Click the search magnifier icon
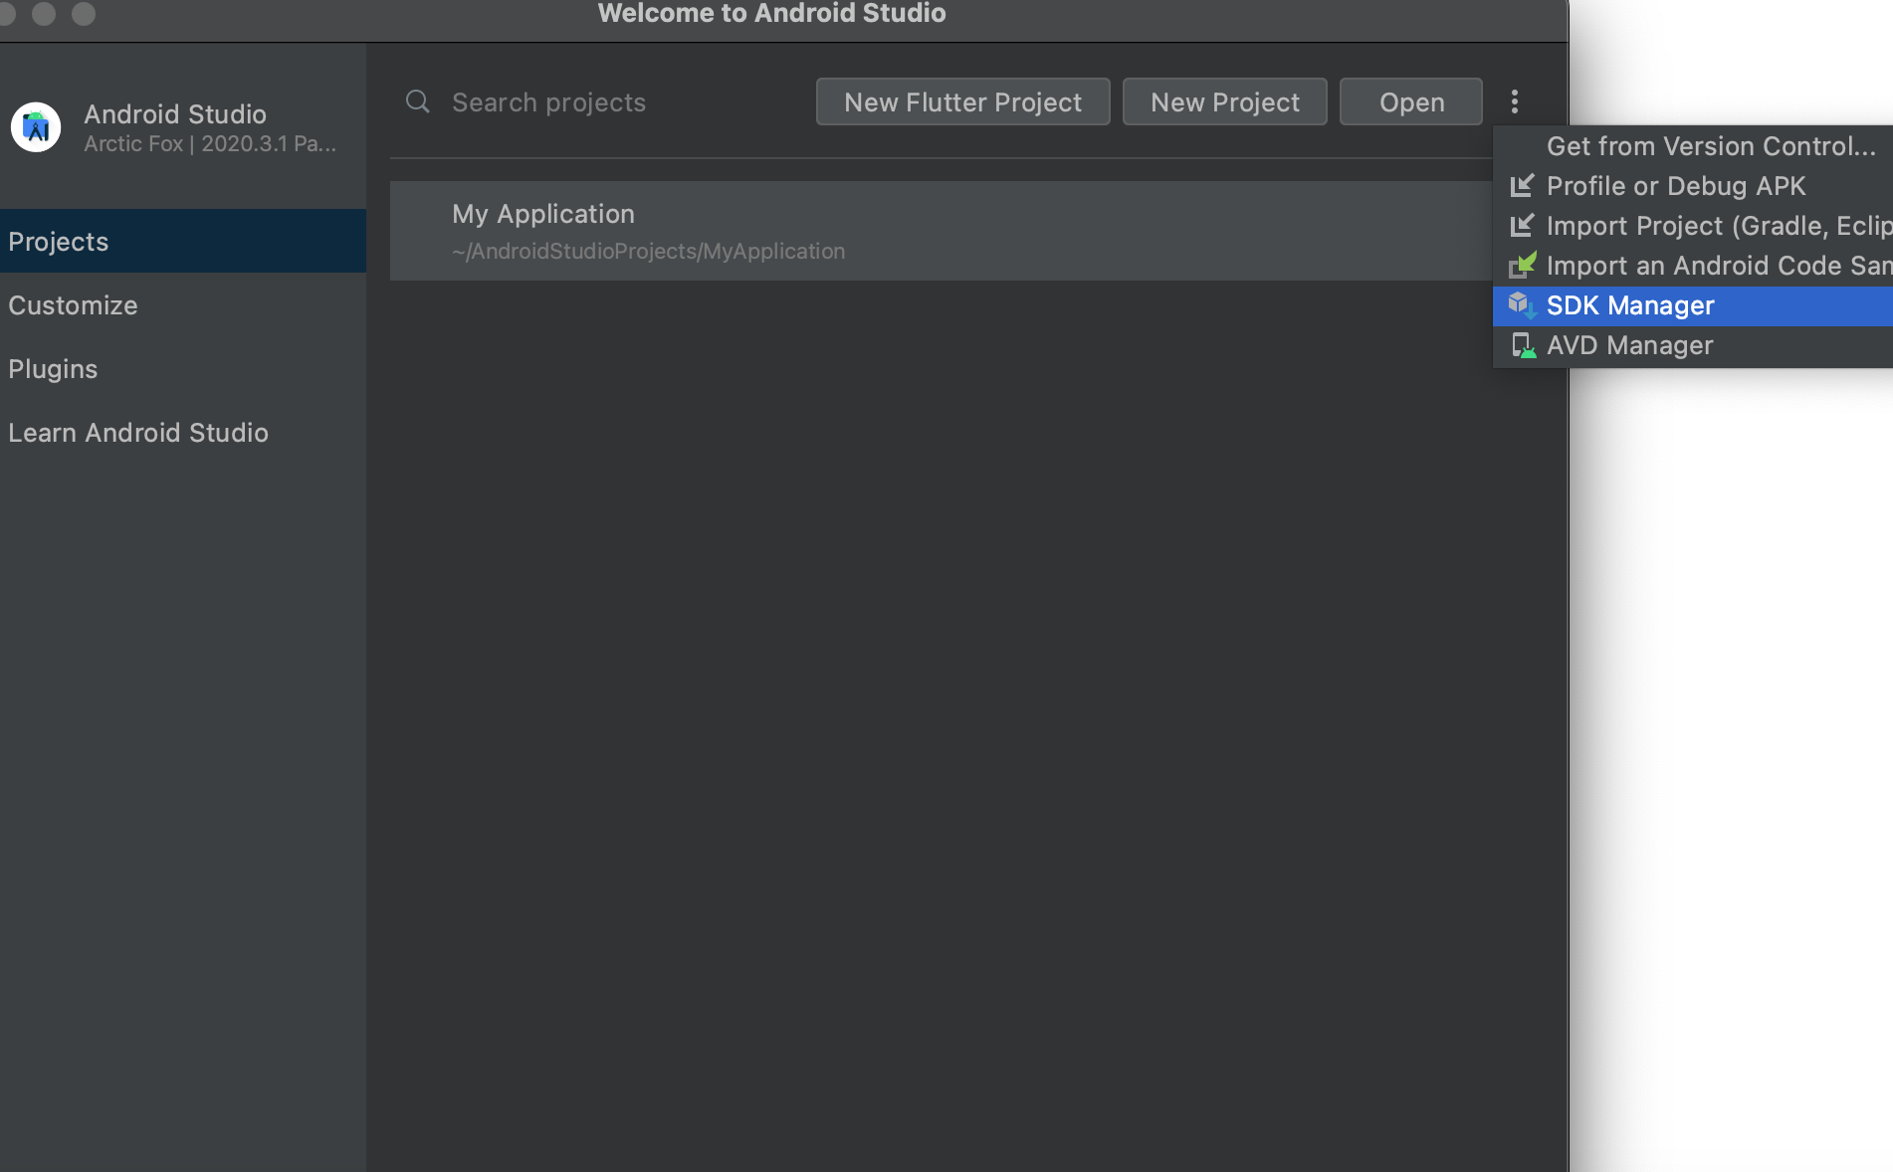 pyautogui.click(x=418, y=101)
